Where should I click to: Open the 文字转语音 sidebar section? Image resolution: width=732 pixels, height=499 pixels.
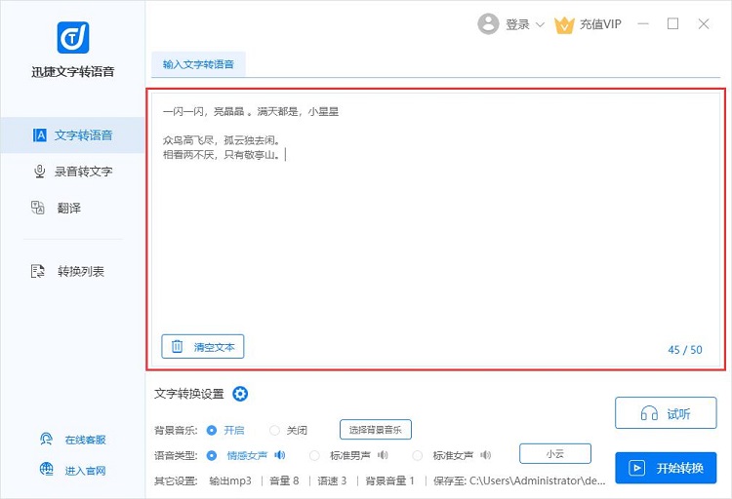tap(72, 135)
